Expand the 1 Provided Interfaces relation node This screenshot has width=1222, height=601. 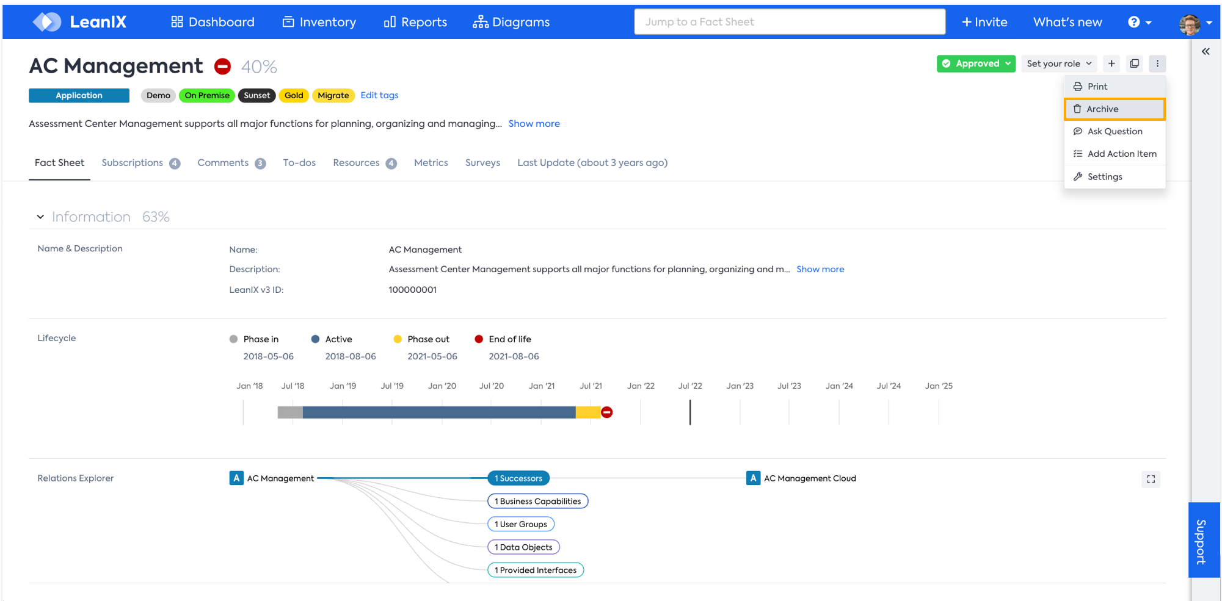pos(536,570)
